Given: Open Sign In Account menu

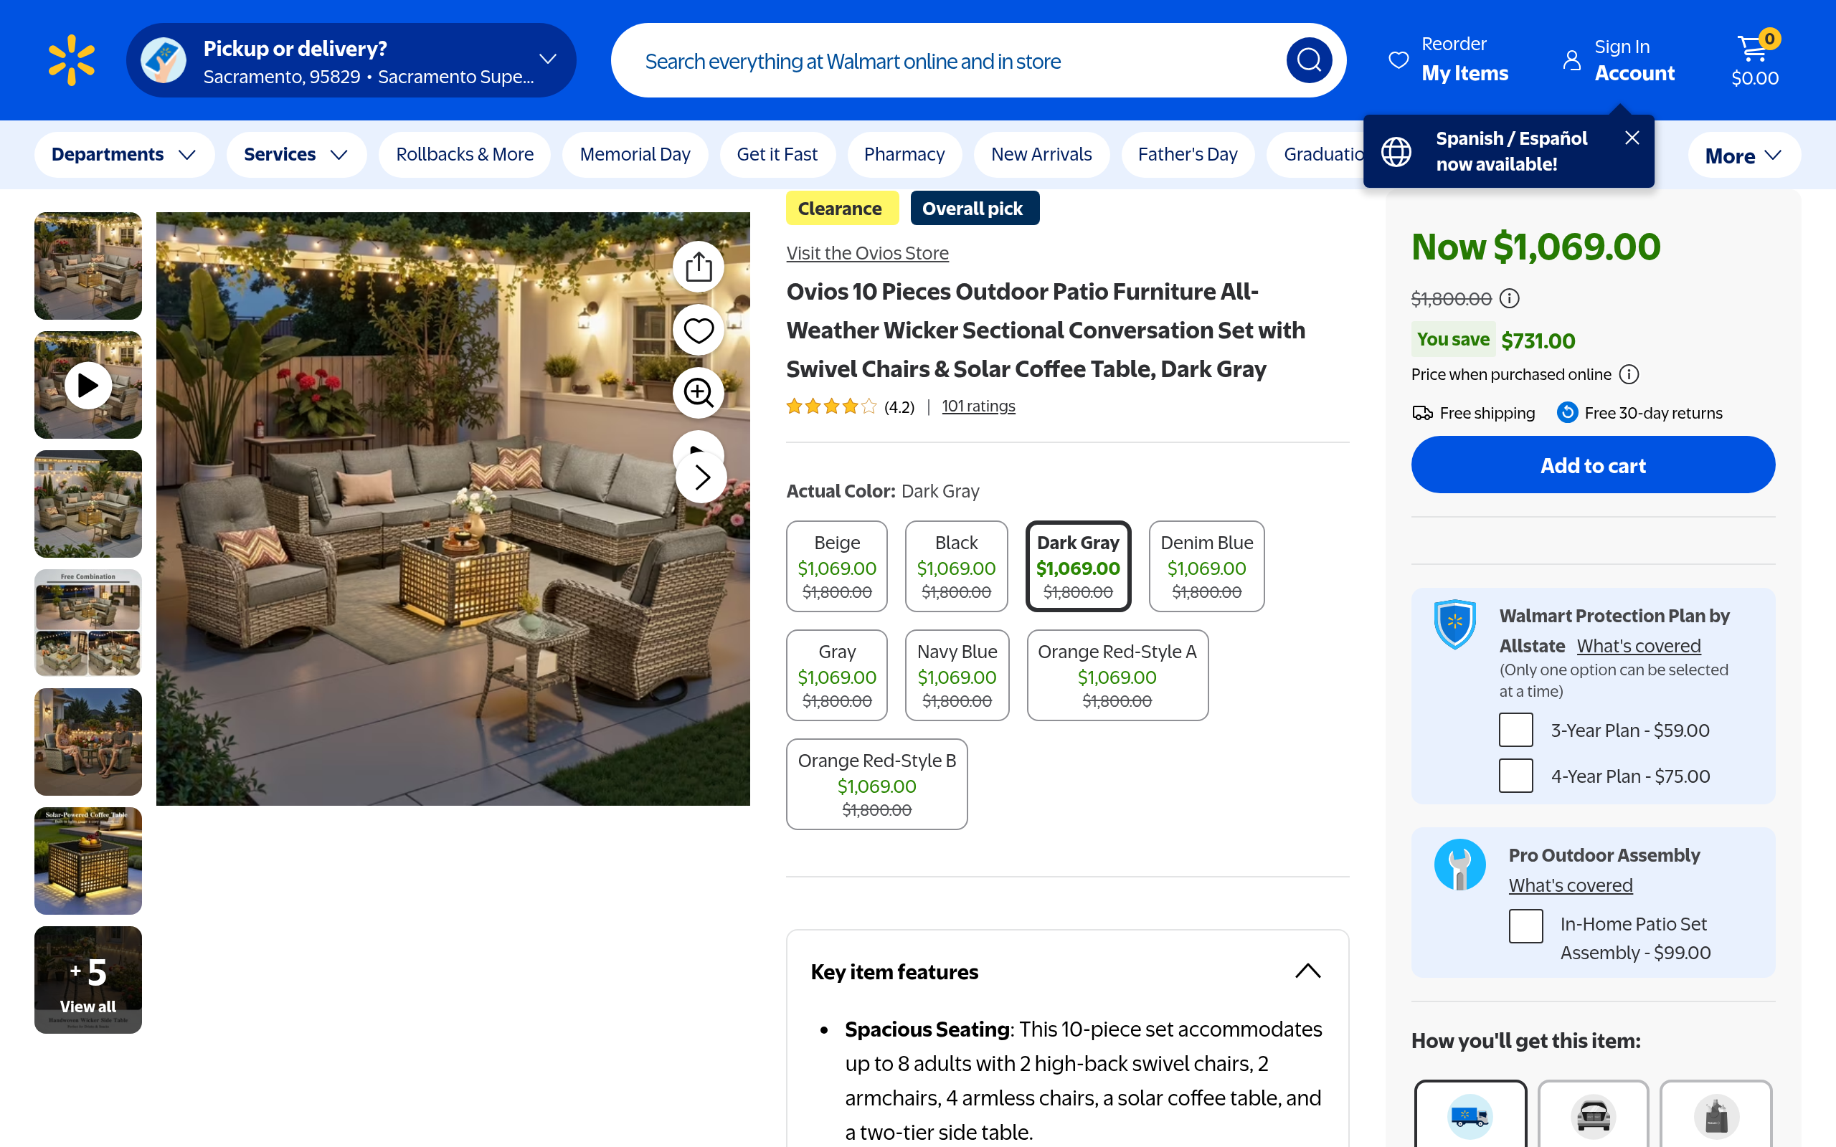Looking at the screenshot, I should tap(1619, 60).
